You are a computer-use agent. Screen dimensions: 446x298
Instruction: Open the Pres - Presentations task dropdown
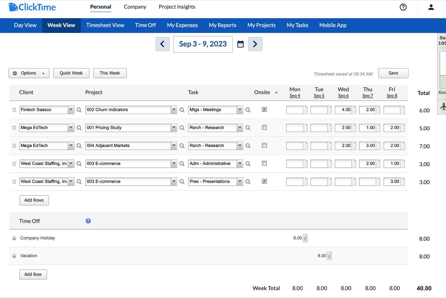point(240,181)
